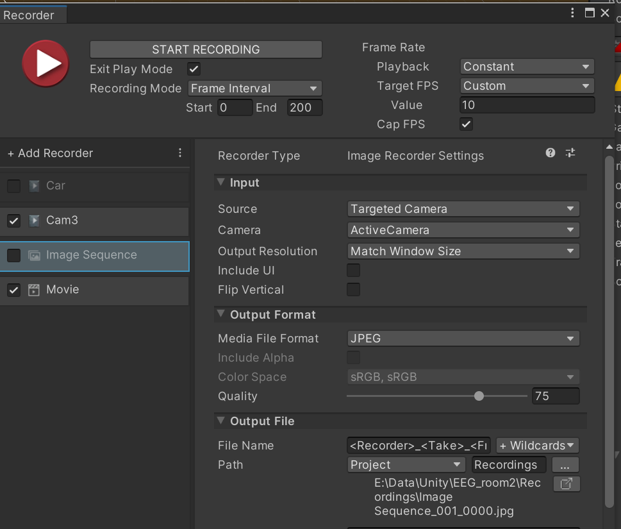Toggle the Exit Play Mode checkbox
This screenshot has height=529, width=621.
[x=194, y=69]
